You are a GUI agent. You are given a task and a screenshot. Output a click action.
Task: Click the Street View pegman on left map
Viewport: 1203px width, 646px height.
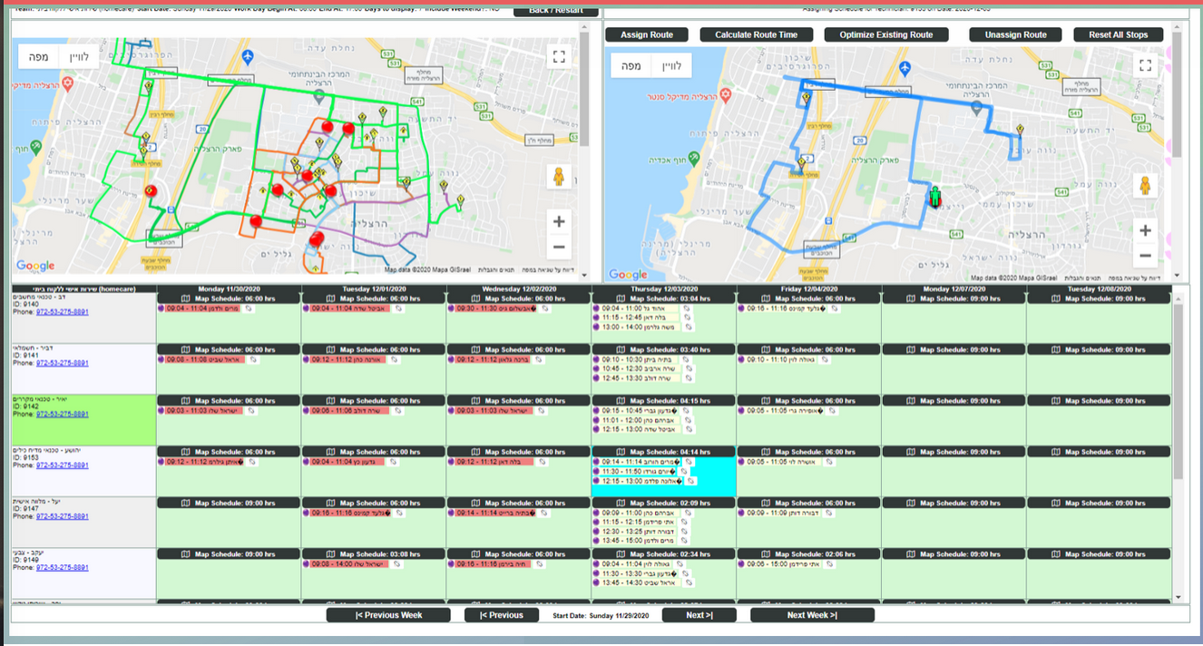(x=559, y=176)
